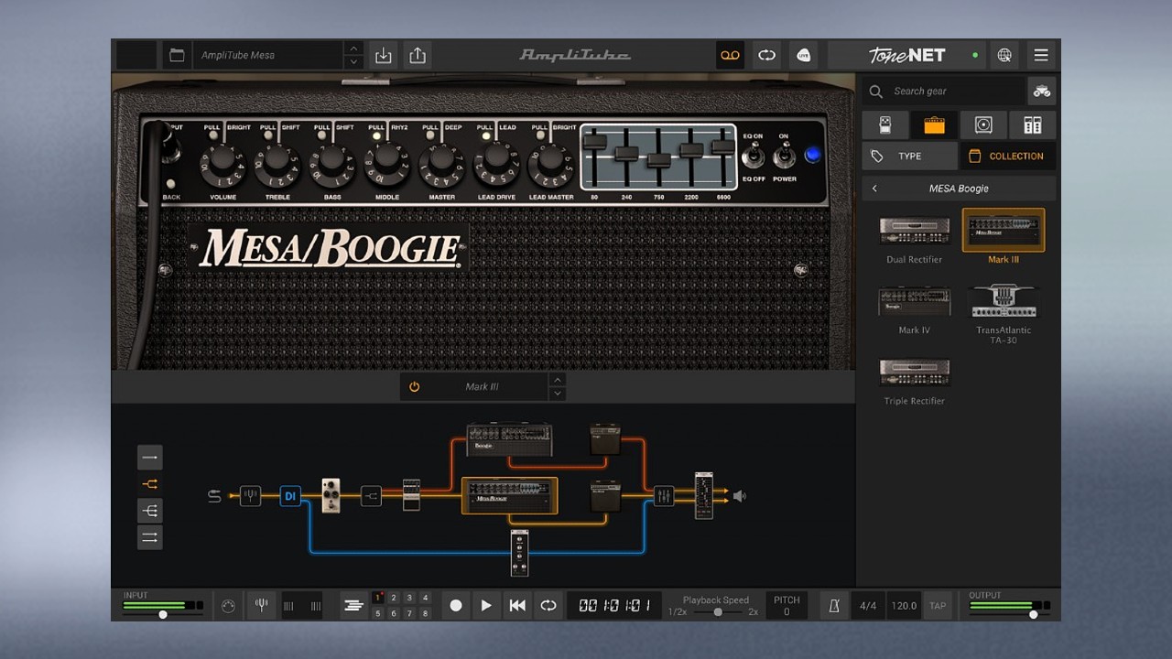Select track slot 1

(x=378, y=598)
